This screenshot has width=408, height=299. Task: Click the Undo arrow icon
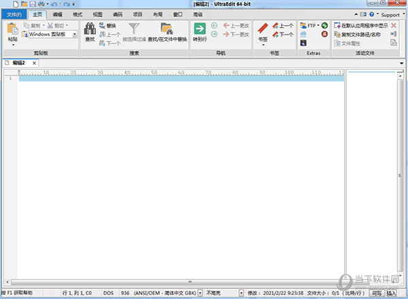point(54,4)
